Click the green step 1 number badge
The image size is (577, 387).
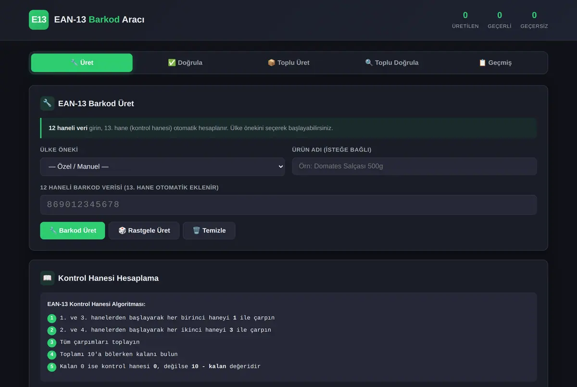52,318
